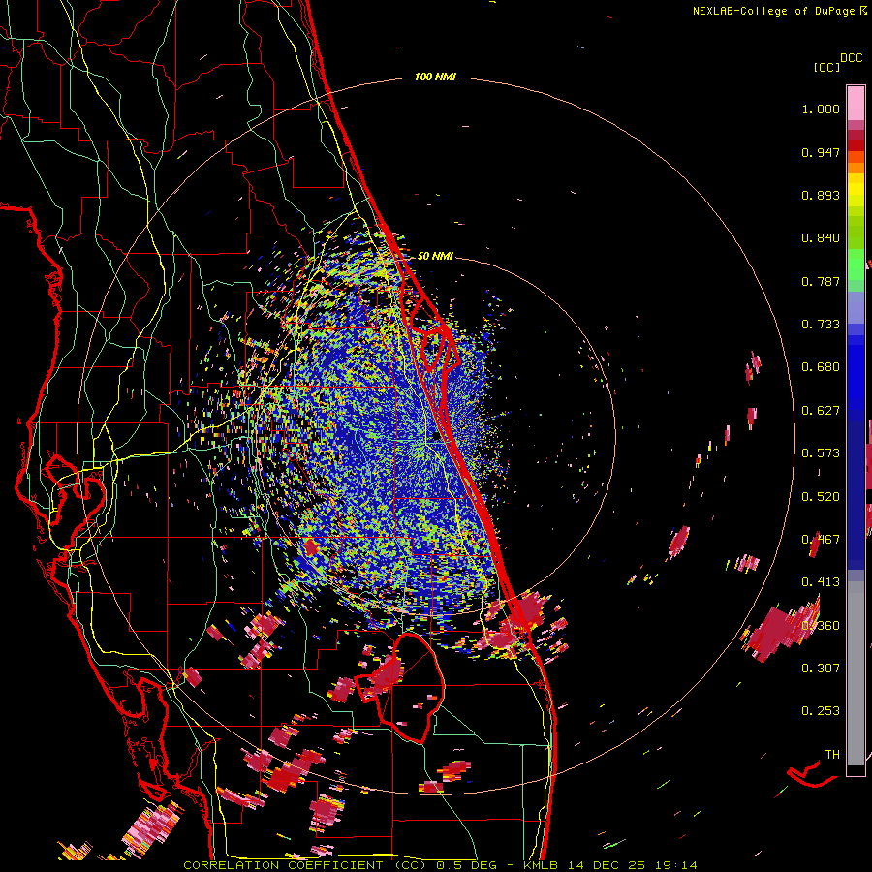Click the 0.253 scale value
The width and height of the screenshot is (872, 872).
pos(821,711)
